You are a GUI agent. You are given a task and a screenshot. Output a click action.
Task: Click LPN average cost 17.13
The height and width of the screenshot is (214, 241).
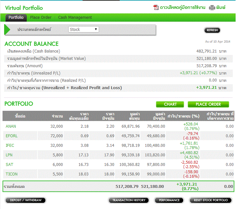(x=84, y=155)
